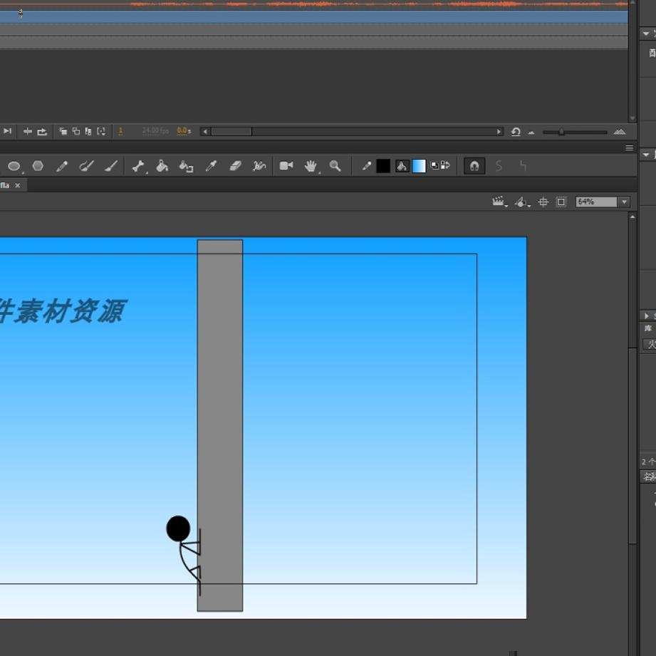Zoom out timeline with small mountain icon
This screenshot has height=656, width=656.
(x=531, y=132)
